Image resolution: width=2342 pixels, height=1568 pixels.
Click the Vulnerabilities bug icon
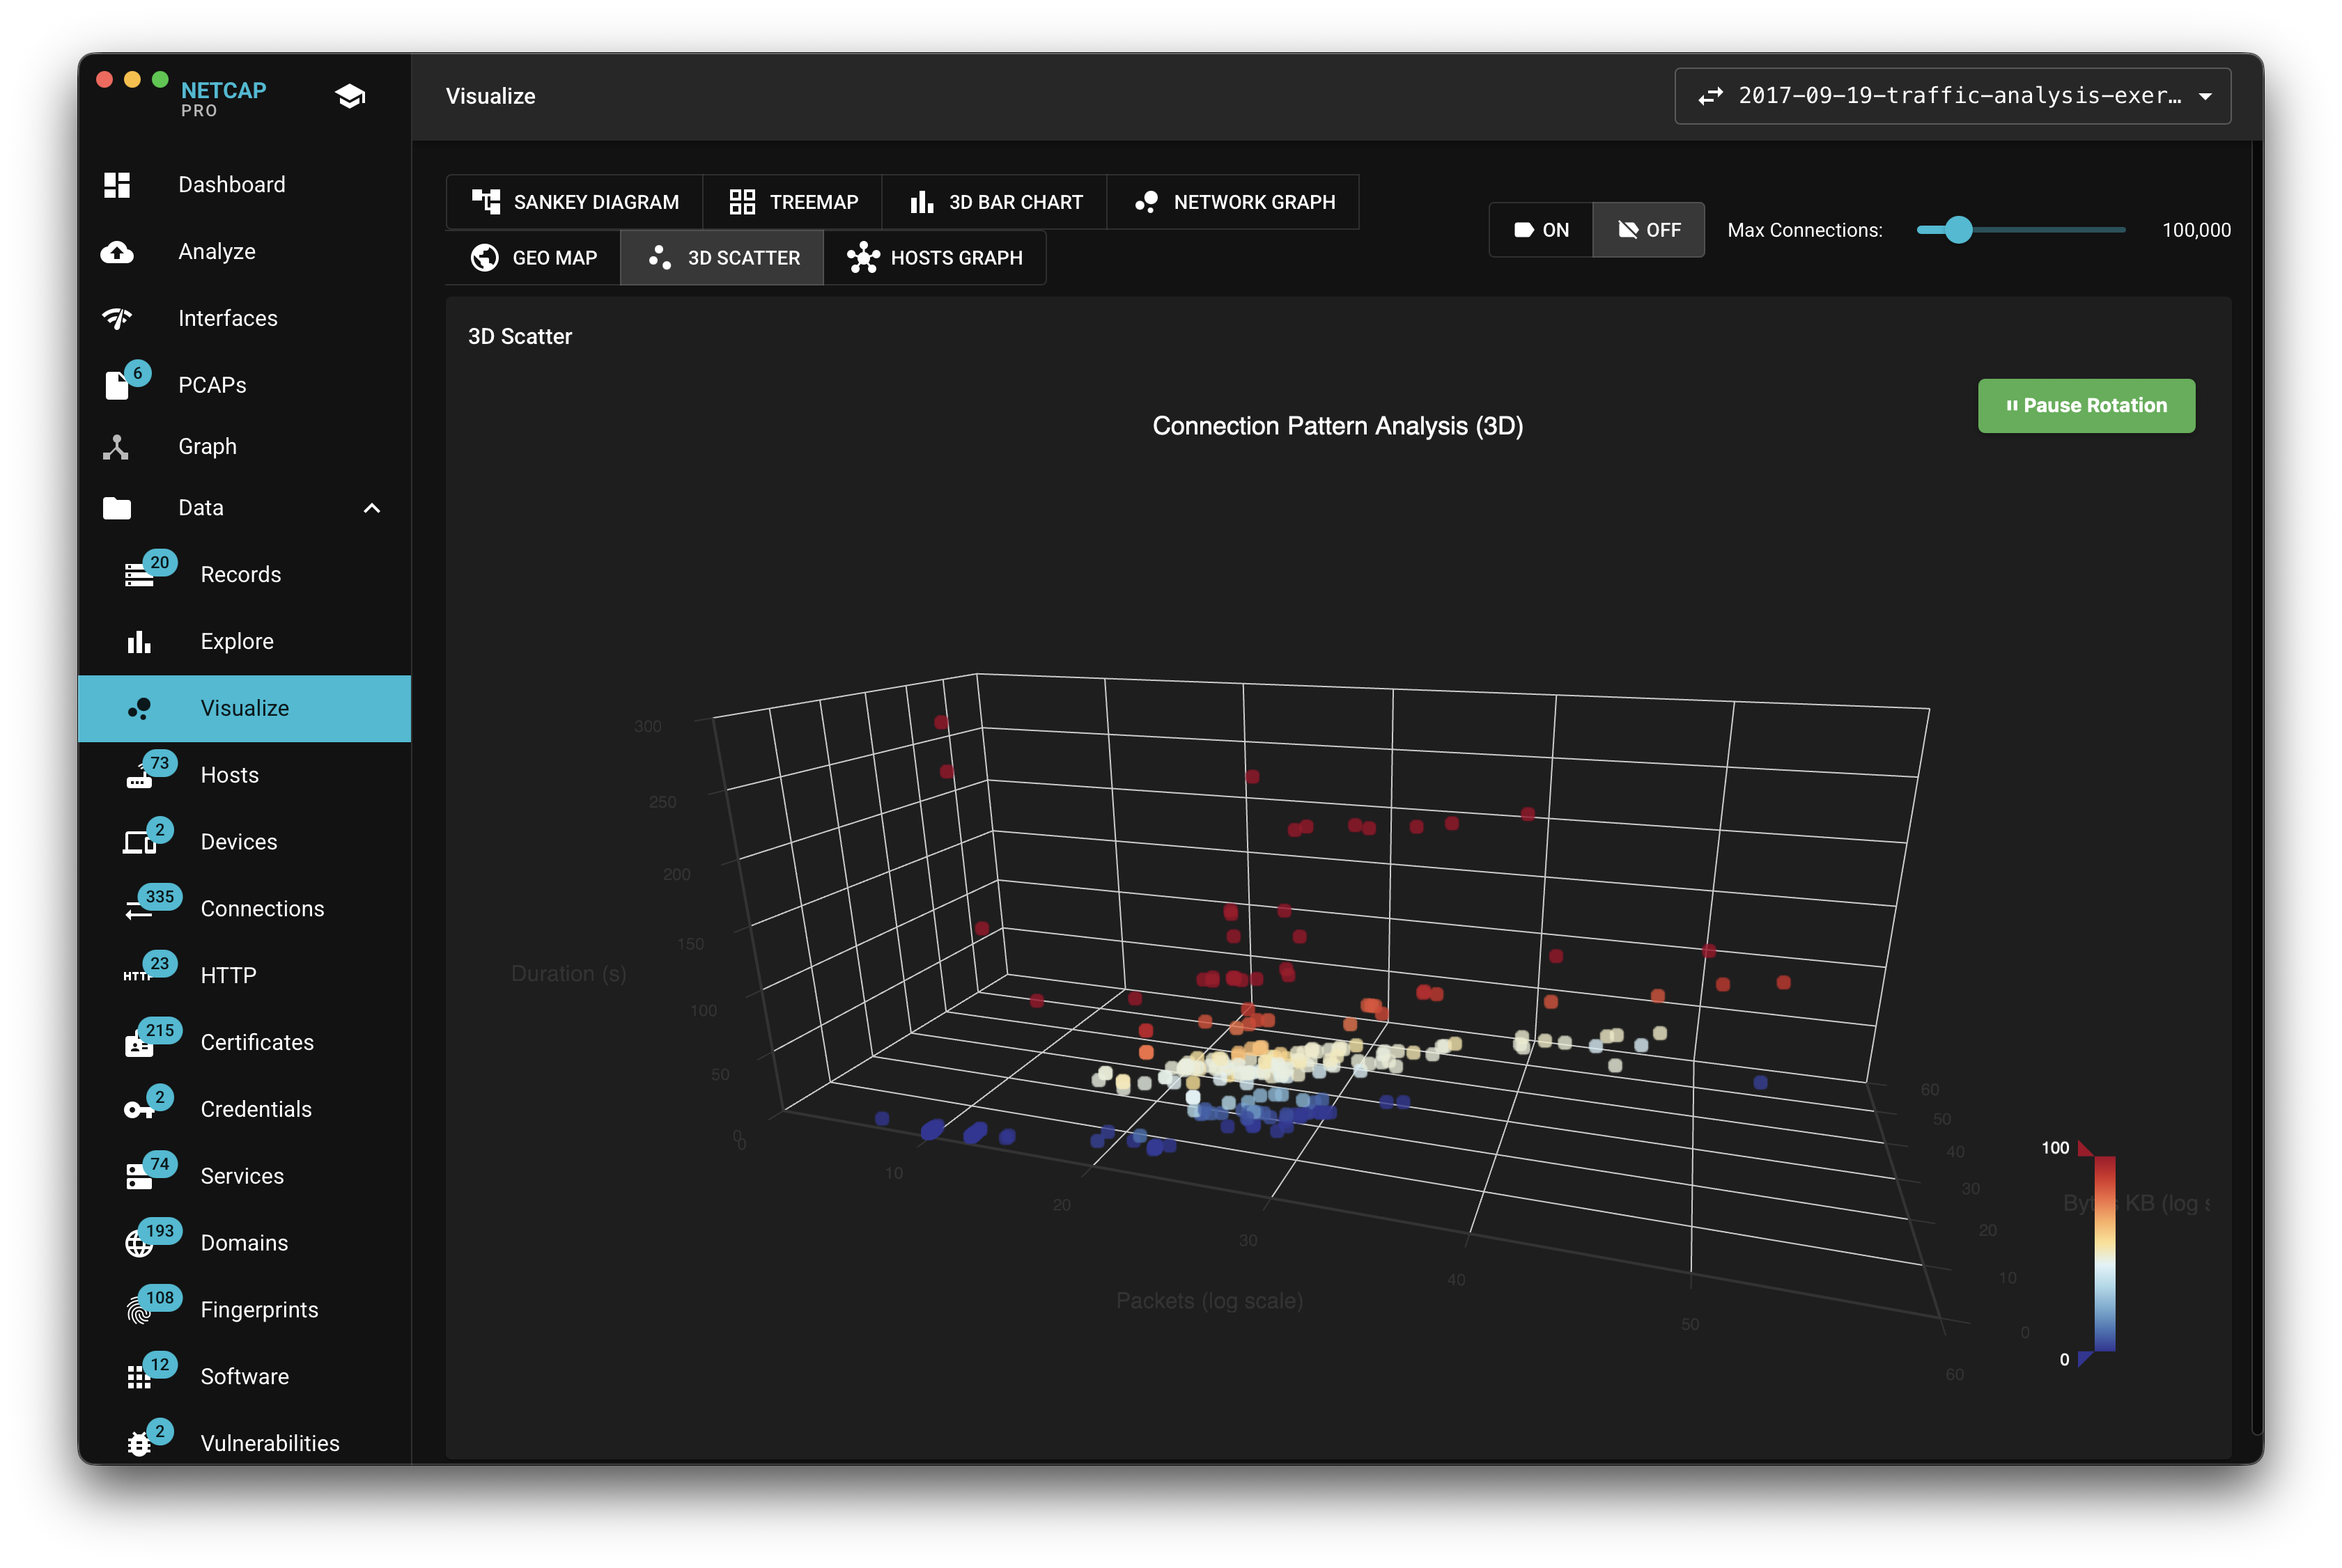tap(139, 1444)
